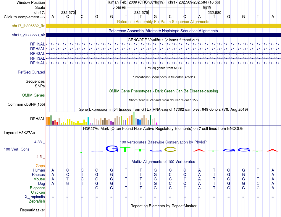Open the Reference Assembly Alternate Haplotype Sequence Alignments title
The image size is (281, 217).
point(163,31)
